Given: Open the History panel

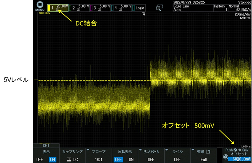Looking at the screenshot, I should click(221, 8).
